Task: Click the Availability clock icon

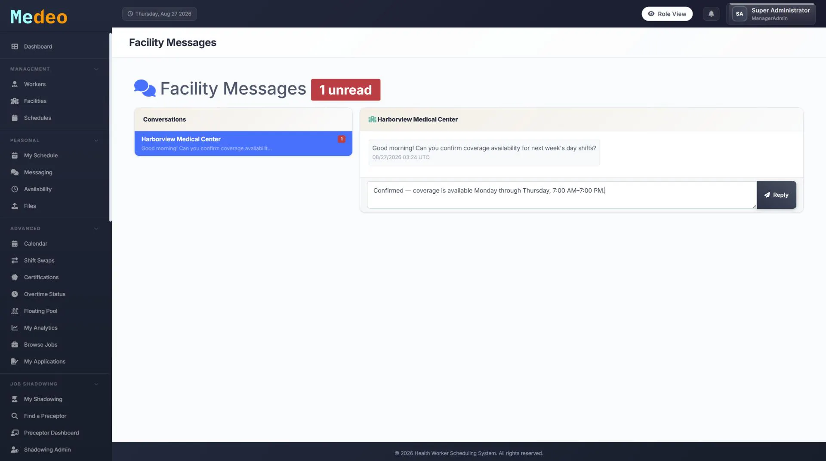Action: 15,189
